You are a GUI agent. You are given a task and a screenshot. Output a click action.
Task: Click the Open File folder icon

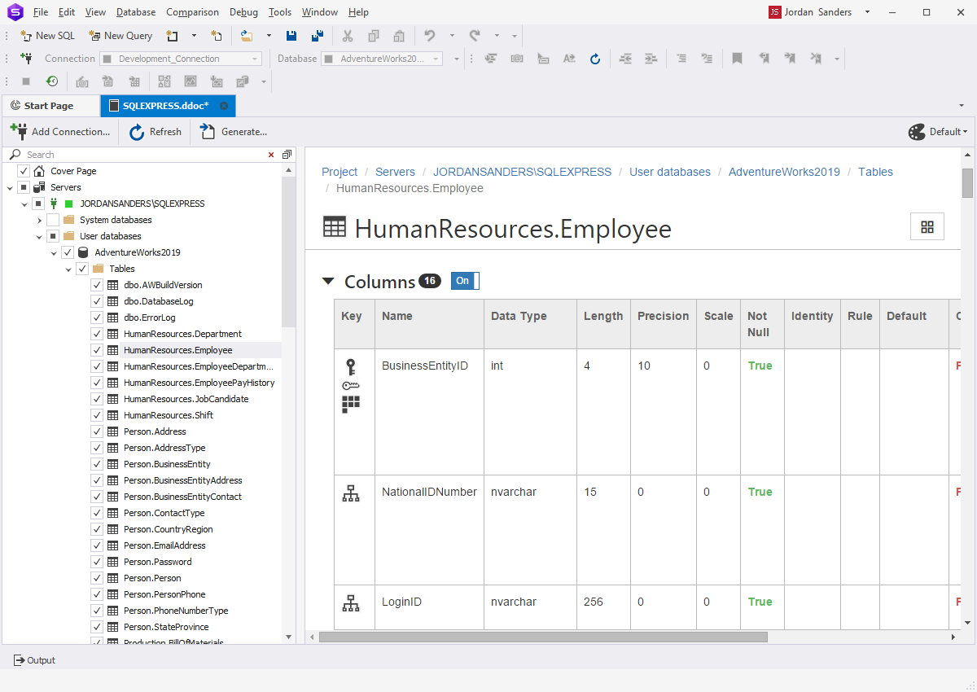coord(247,36)
